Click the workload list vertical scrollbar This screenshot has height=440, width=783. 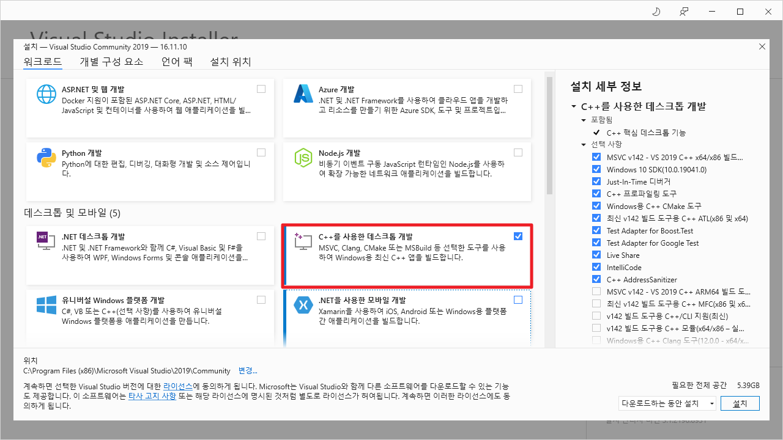click(x=550, y=134)
